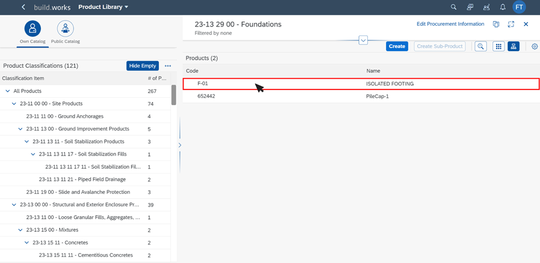Collapse 23-13 00 00 Structural node
This screenshot has width=540, height=263.
tap(14, 205)
